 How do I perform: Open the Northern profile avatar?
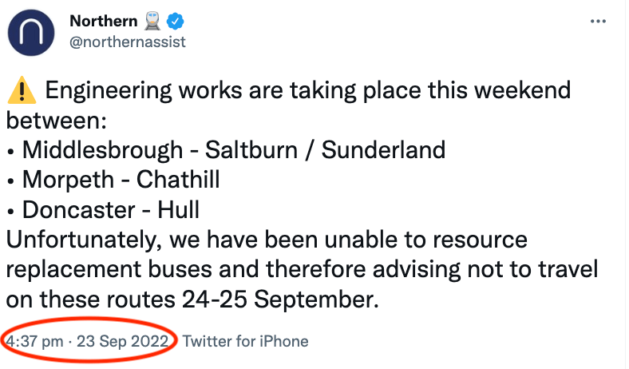point(31,32)
